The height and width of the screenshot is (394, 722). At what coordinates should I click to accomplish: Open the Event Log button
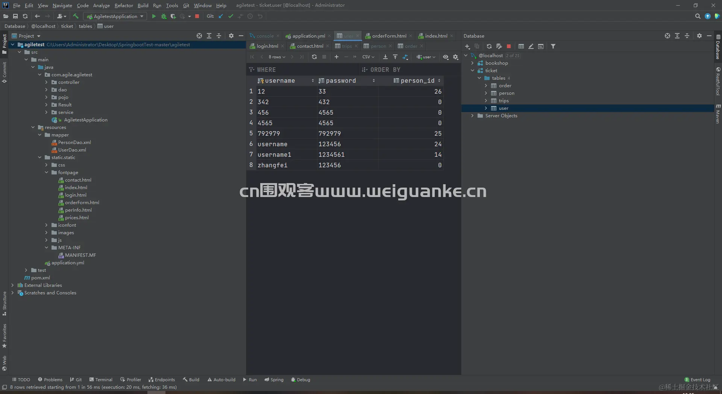tap(697, 380)
